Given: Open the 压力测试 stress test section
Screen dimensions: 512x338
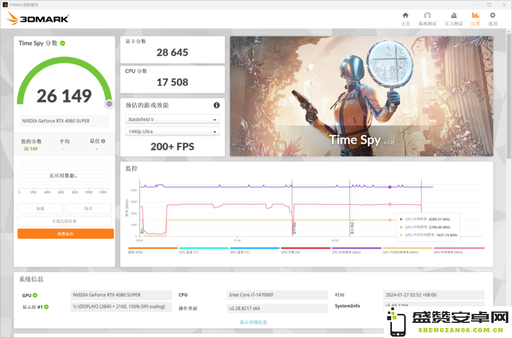Looking at the screenshot, I should pos(454,19).
